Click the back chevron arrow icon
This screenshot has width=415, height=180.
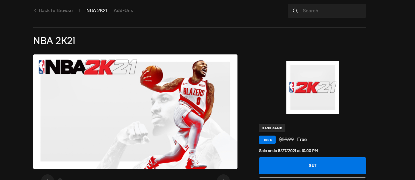pyautogui.click(x=35, y=11)
